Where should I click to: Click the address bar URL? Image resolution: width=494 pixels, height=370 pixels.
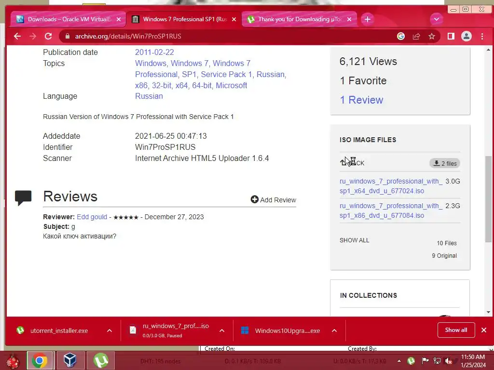tap(128, 36)
